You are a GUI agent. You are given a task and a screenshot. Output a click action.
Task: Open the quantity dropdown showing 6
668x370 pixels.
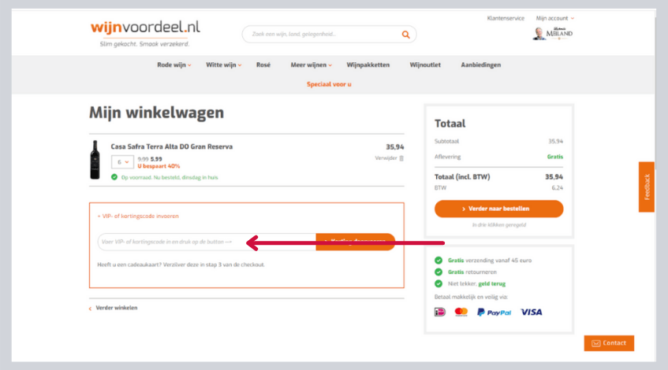[x=122, y=162]
